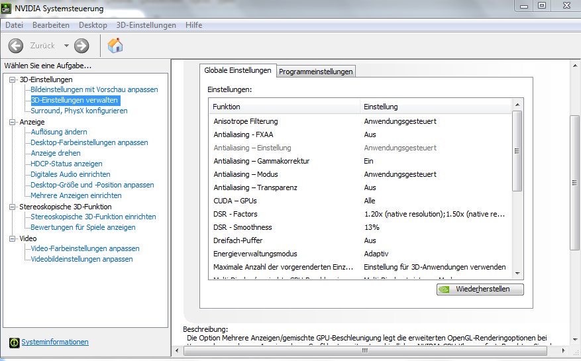Open Digitales Audio einrichten
This screenshot has width=581, height=361.
tap(70, 174)
